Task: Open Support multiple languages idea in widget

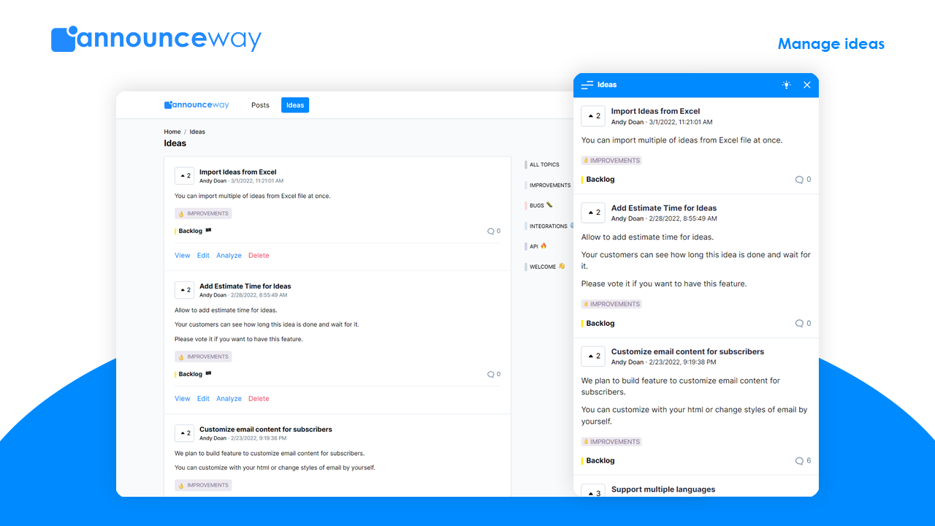Action: (663, 489)
